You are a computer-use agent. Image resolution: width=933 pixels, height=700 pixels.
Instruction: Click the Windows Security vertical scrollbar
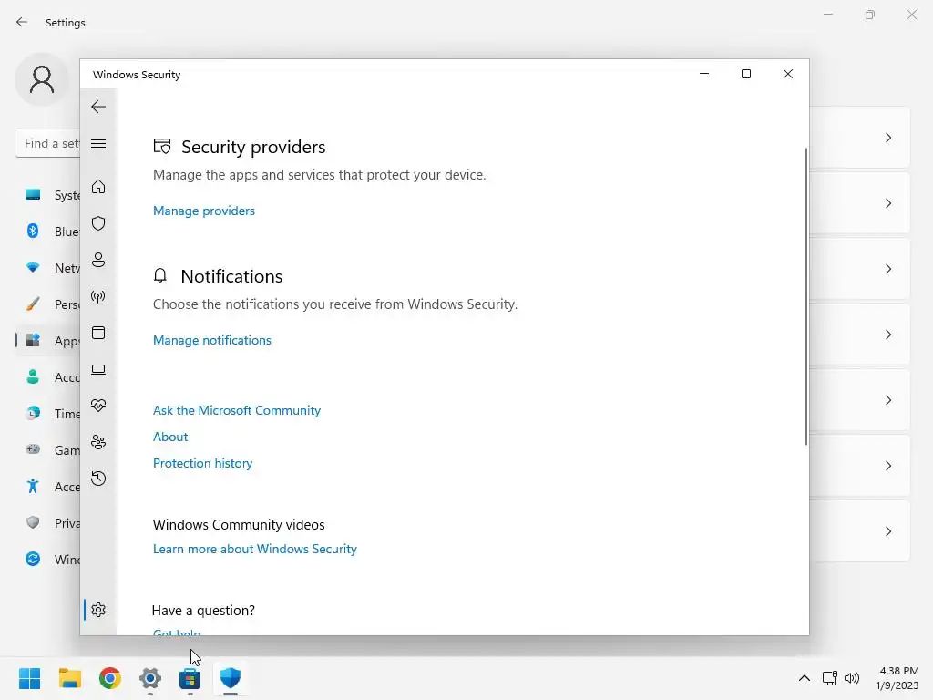tap(806, 296)
